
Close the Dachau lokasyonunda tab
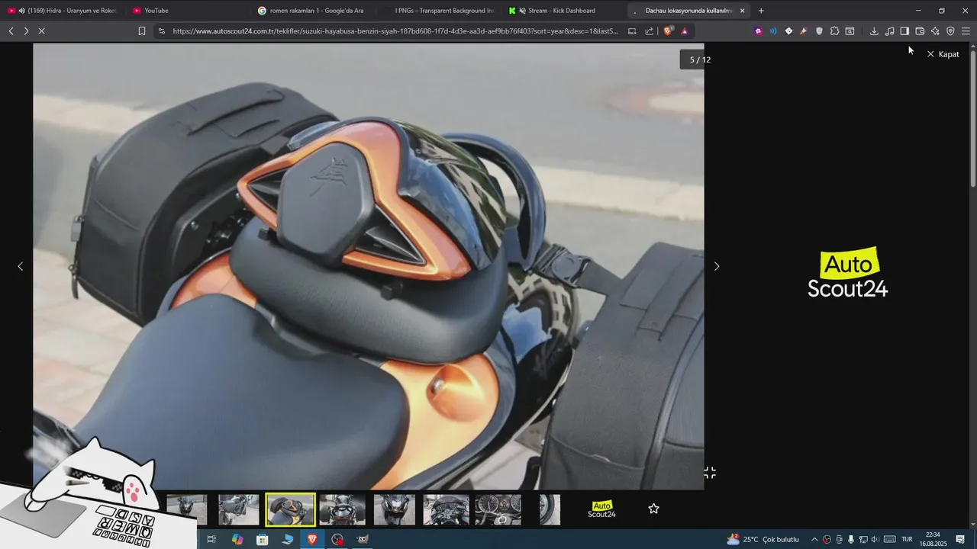click(x=742, y=11)
